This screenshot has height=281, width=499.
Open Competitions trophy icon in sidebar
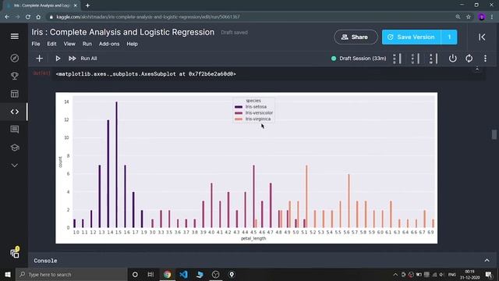pos(14,76)
